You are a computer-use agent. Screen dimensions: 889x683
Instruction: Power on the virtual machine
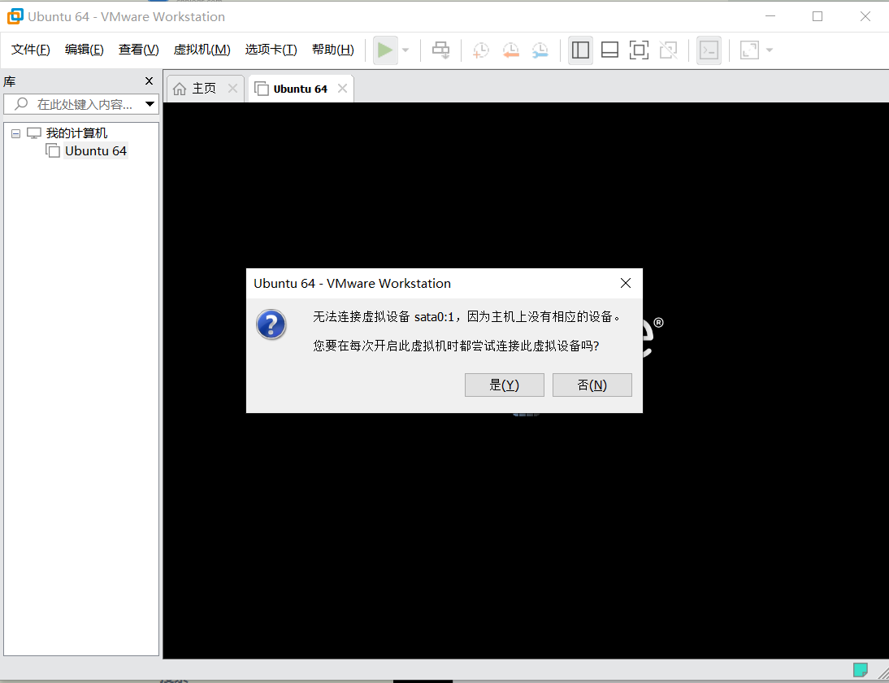[x=384, y=50]
